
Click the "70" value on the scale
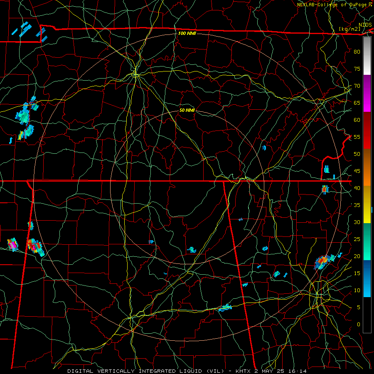pos(357,86)
